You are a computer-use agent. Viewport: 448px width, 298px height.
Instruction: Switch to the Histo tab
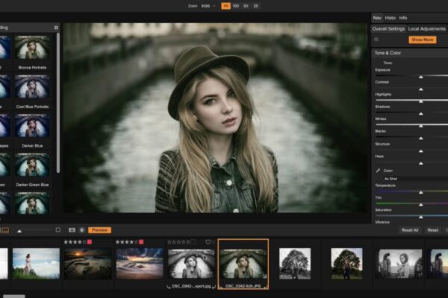coord(391,17)
